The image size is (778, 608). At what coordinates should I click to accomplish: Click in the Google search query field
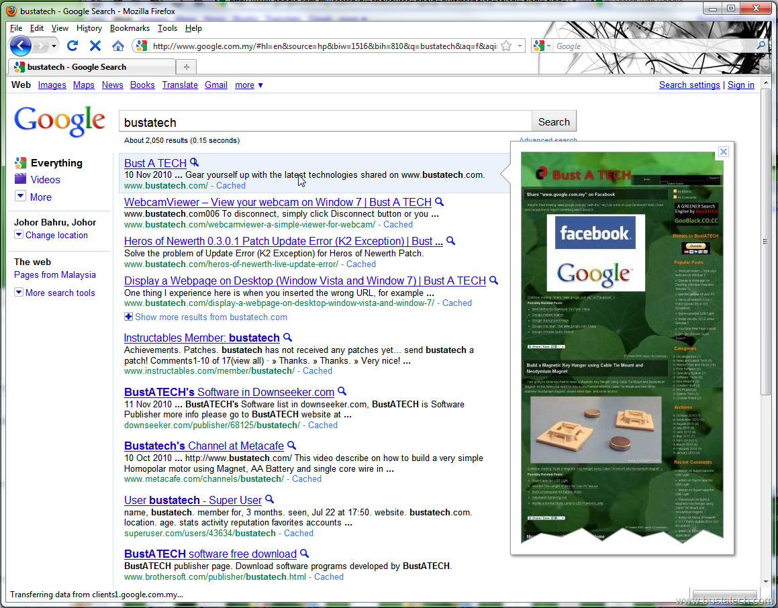[x=325, y=122]
